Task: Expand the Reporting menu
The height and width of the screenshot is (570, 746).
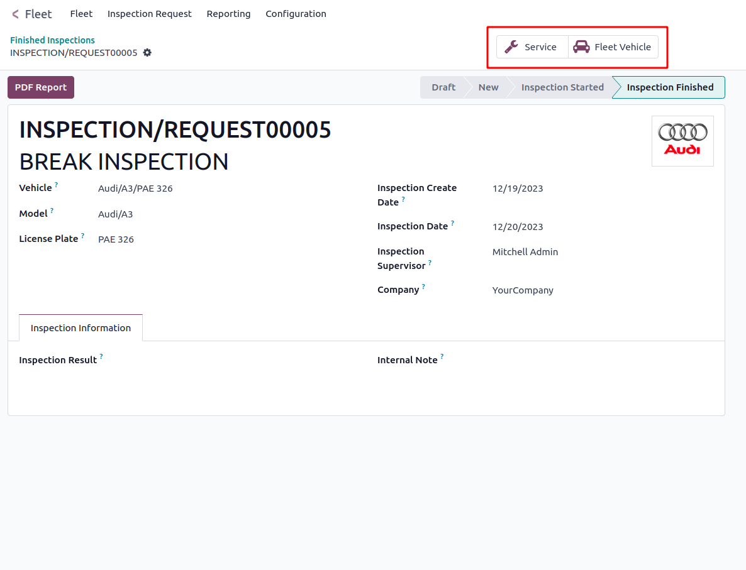Action: (228, 14)
